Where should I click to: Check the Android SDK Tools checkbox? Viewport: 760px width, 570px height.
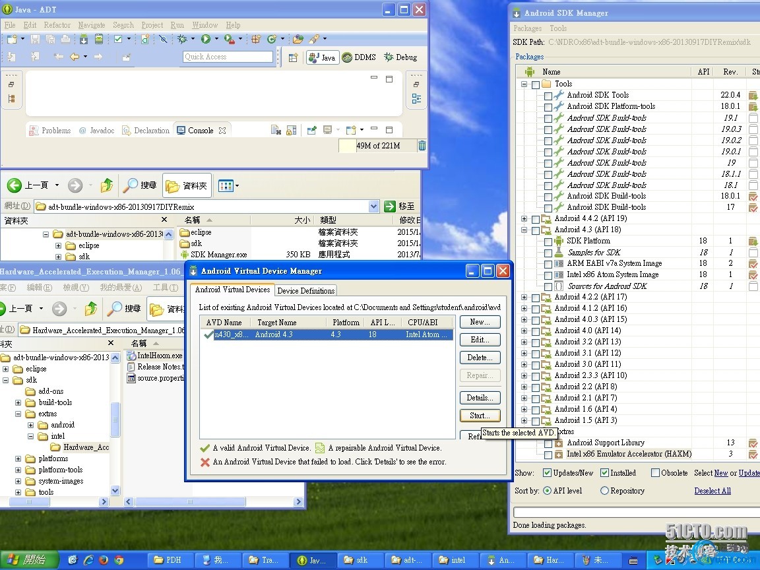click(x=548, y=96)
